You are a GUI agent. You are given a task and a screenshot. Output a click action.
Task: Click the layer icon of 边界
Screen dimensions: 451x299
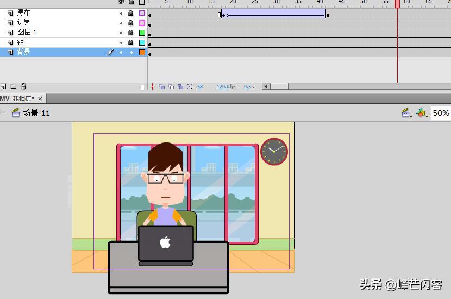[10, 23]
